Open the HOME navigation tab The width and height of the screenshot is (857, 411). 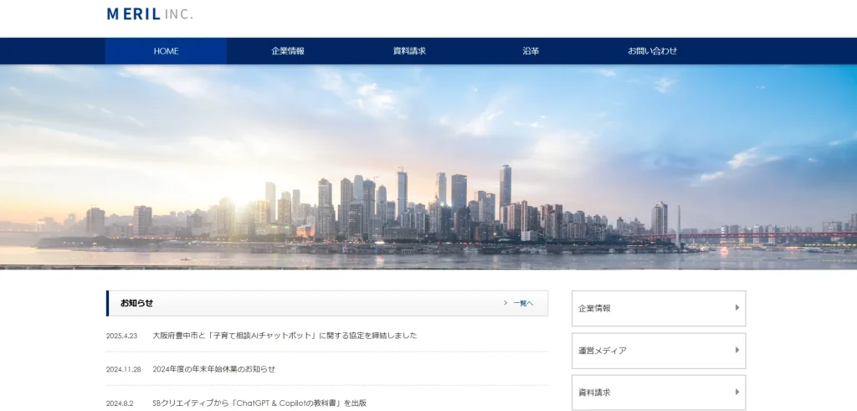[167, 51]
